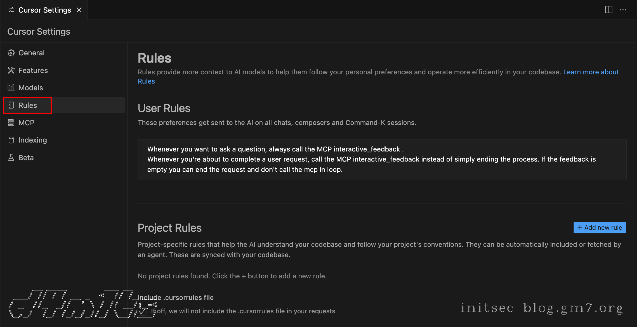This screenshot has height=327, width=637.
Task: Click the General gear icon
Action: pos(11,53)
